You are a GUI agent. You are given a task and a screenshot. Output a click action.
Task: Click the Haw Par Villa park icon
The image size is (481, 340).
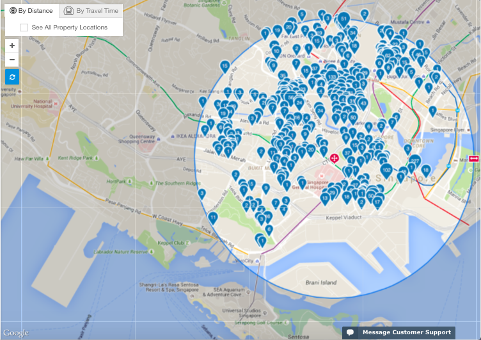tap(47, 159)
